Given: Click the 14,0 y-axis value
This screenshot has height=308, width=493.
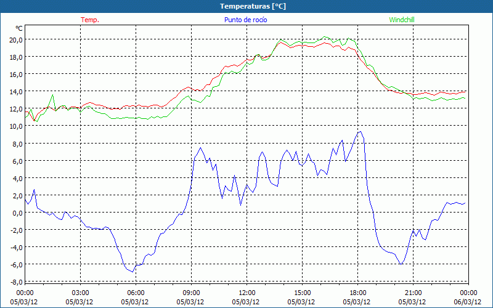Looking at the screenshot, I should click(x=16, y=91).
